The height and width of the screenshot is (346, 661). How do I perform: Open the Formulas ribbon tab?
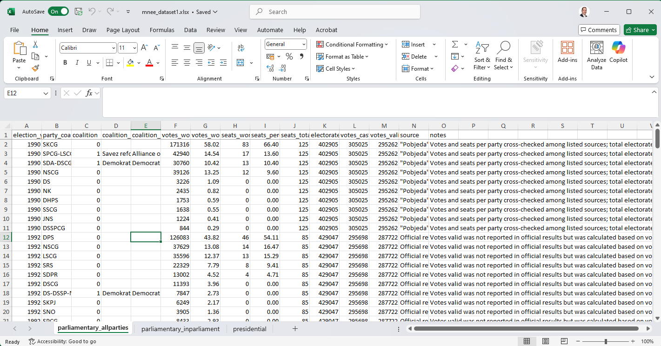click(x=162, y=30)
